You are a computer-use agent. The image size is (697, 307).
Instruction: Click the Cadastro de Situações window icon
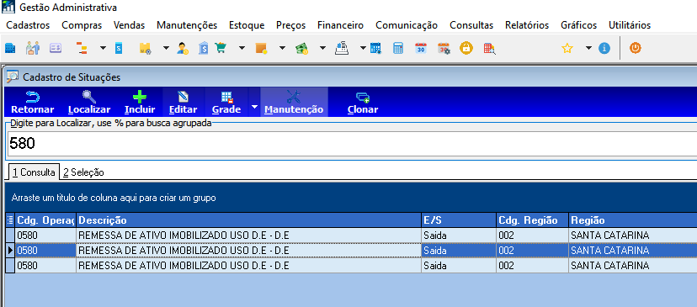12,77
